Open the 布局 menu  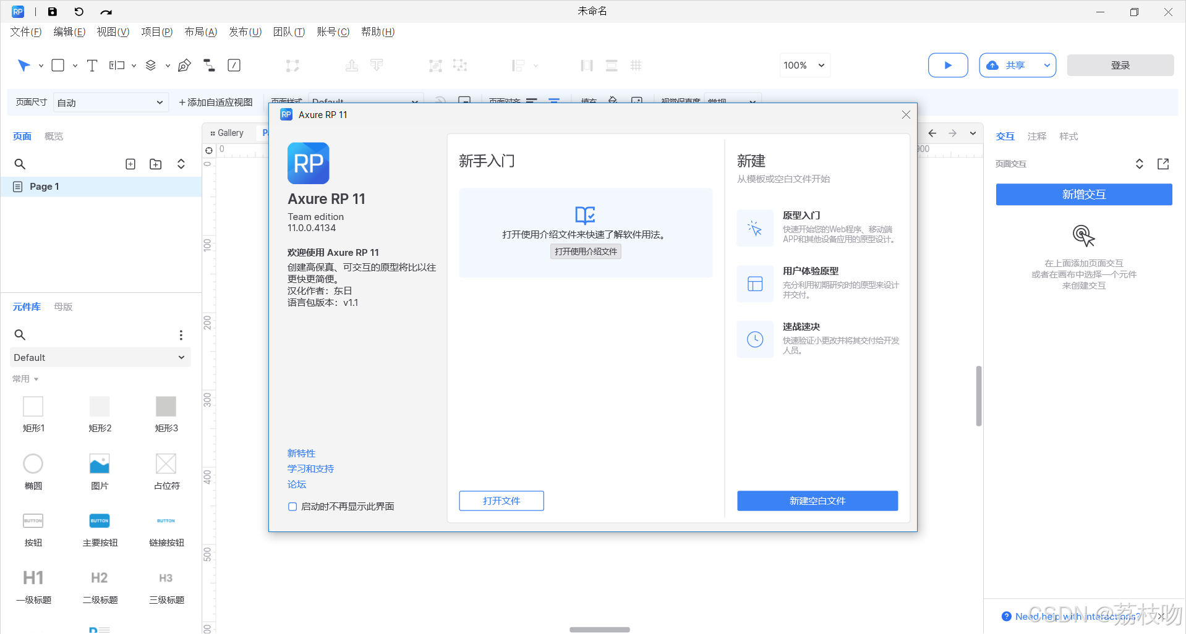tap(199, 32)
